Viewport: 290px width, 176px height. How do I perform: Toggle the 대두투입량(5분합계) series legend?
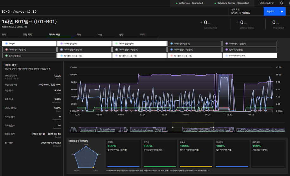84,50
